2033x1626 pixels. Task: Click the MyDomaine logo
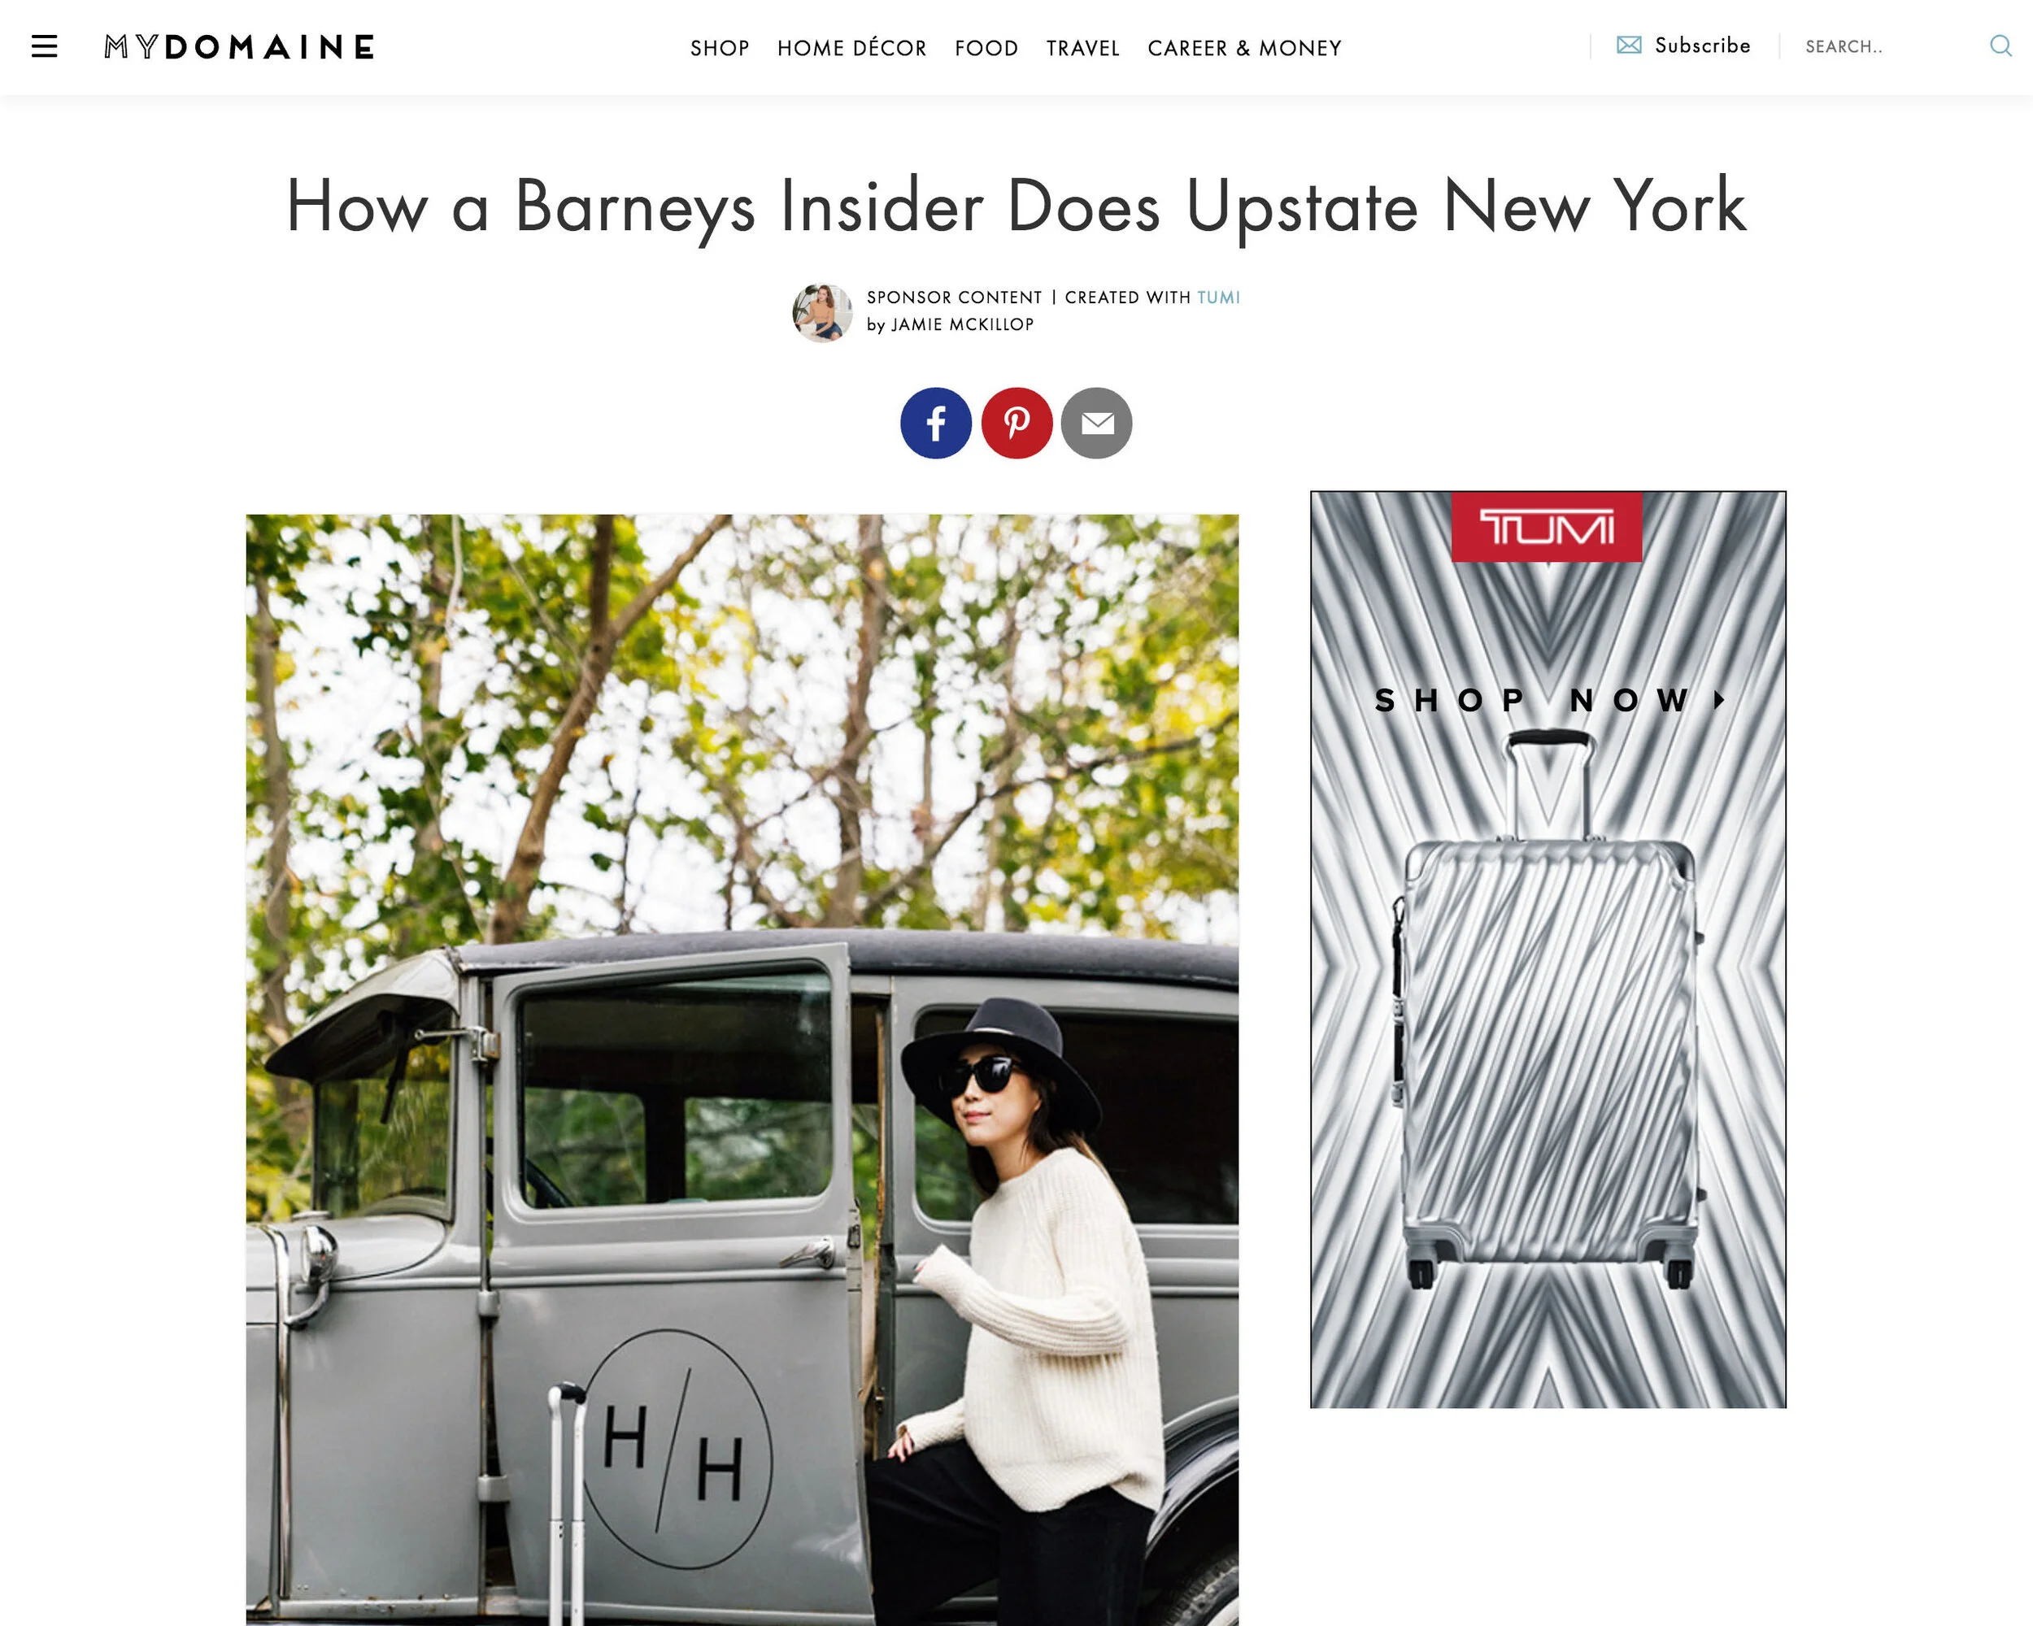coord(240,47)
